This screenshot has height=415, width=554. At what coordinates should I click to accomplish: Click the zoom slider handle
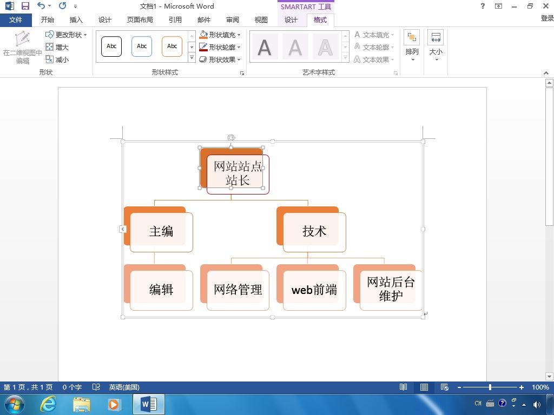point(490,387)
